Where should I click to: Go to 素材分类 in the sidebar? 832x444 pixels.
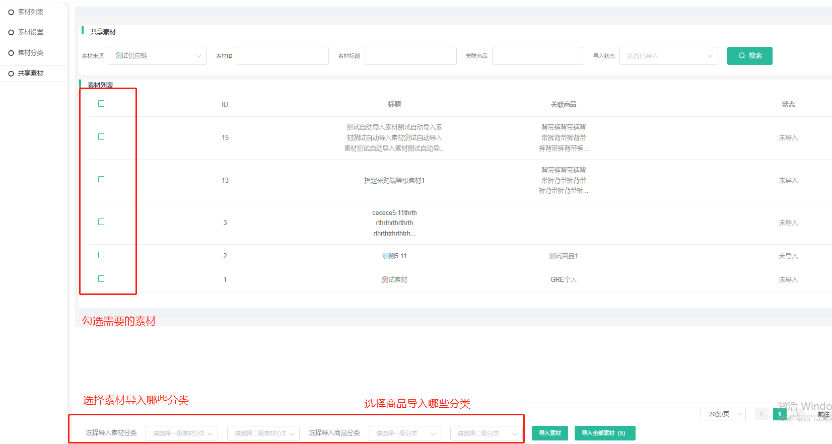click(x=31, y=53)
